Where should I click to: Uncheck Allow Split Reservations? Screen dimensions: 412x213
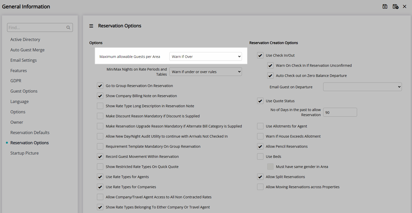tap(260, 177)
